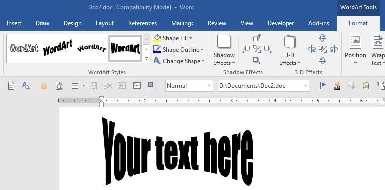Click the blue flag icon
This screenshot has width=385, height=190.
click(323, 86)
